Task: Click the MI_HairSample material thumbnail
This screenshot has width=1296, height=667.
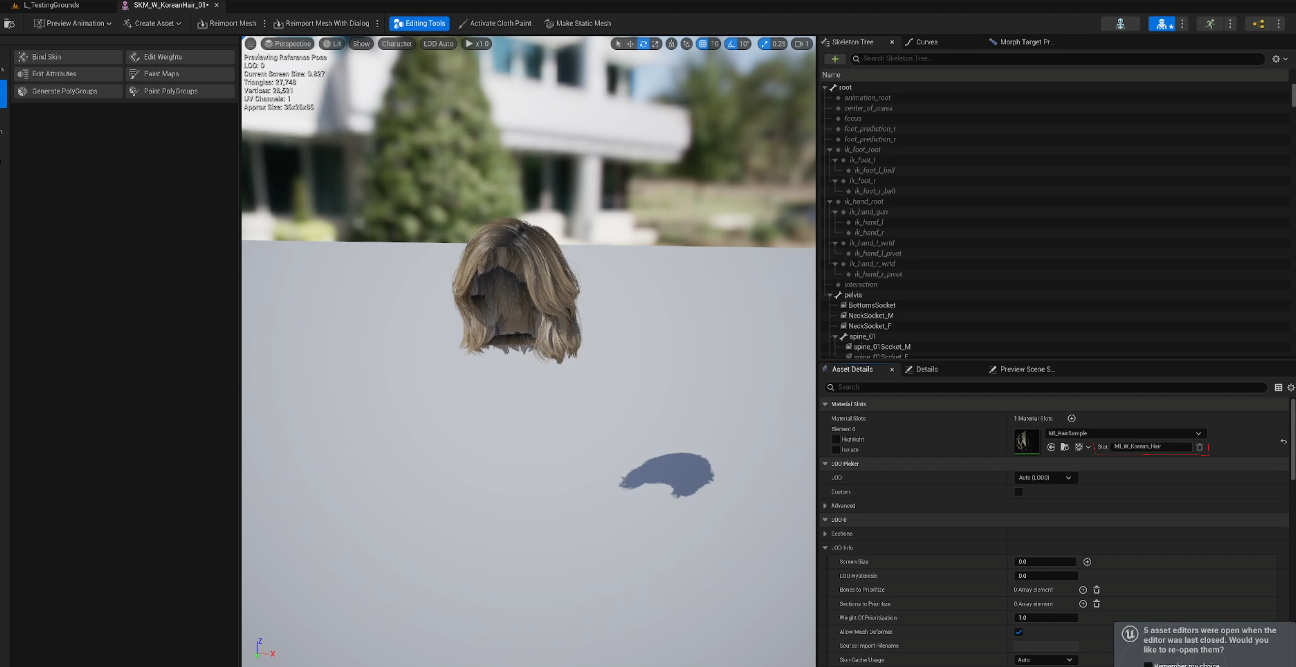Action: (1027, 442)
